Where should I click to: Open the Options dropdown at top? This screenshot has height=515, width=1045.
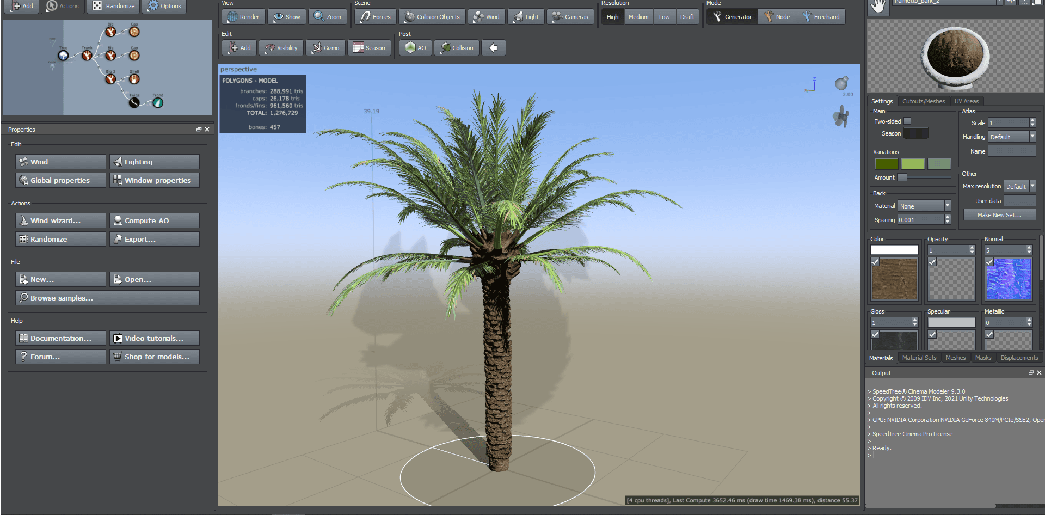[164, 6]
